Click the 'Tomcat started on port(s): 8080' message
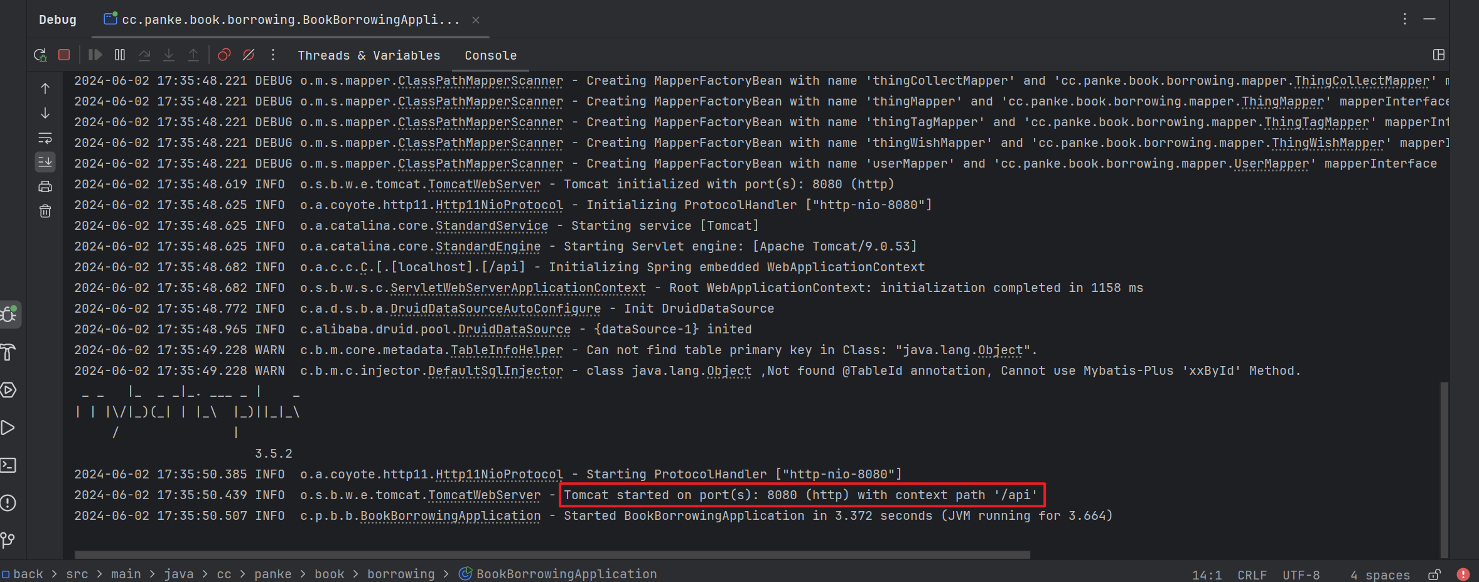 coord(801,495)
